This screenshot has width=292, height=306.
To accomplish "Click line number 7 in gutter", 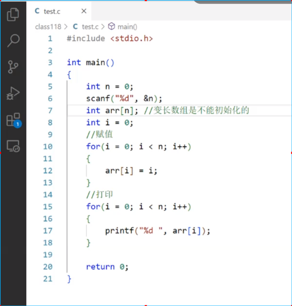I will 50,111.
